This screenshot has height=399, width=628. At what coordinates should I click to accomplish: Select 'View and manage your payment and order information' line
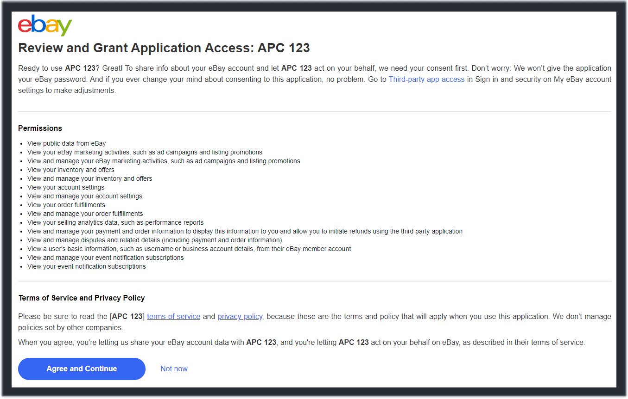pos(245,232)
